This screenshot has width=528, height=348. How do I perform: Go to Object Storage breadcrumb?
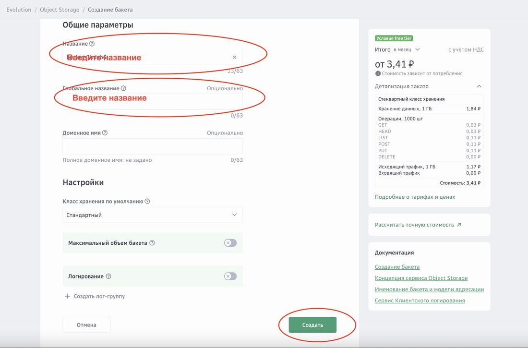(60, 10)
